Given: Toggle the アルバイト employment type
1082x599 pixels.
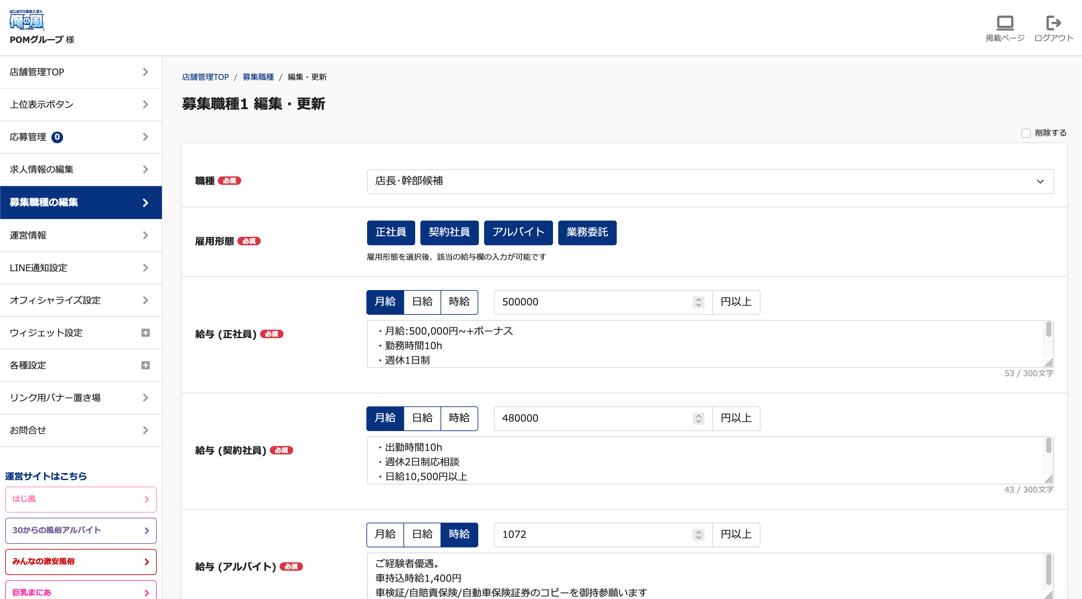Looking at the screenshot, I should point(518,233).
